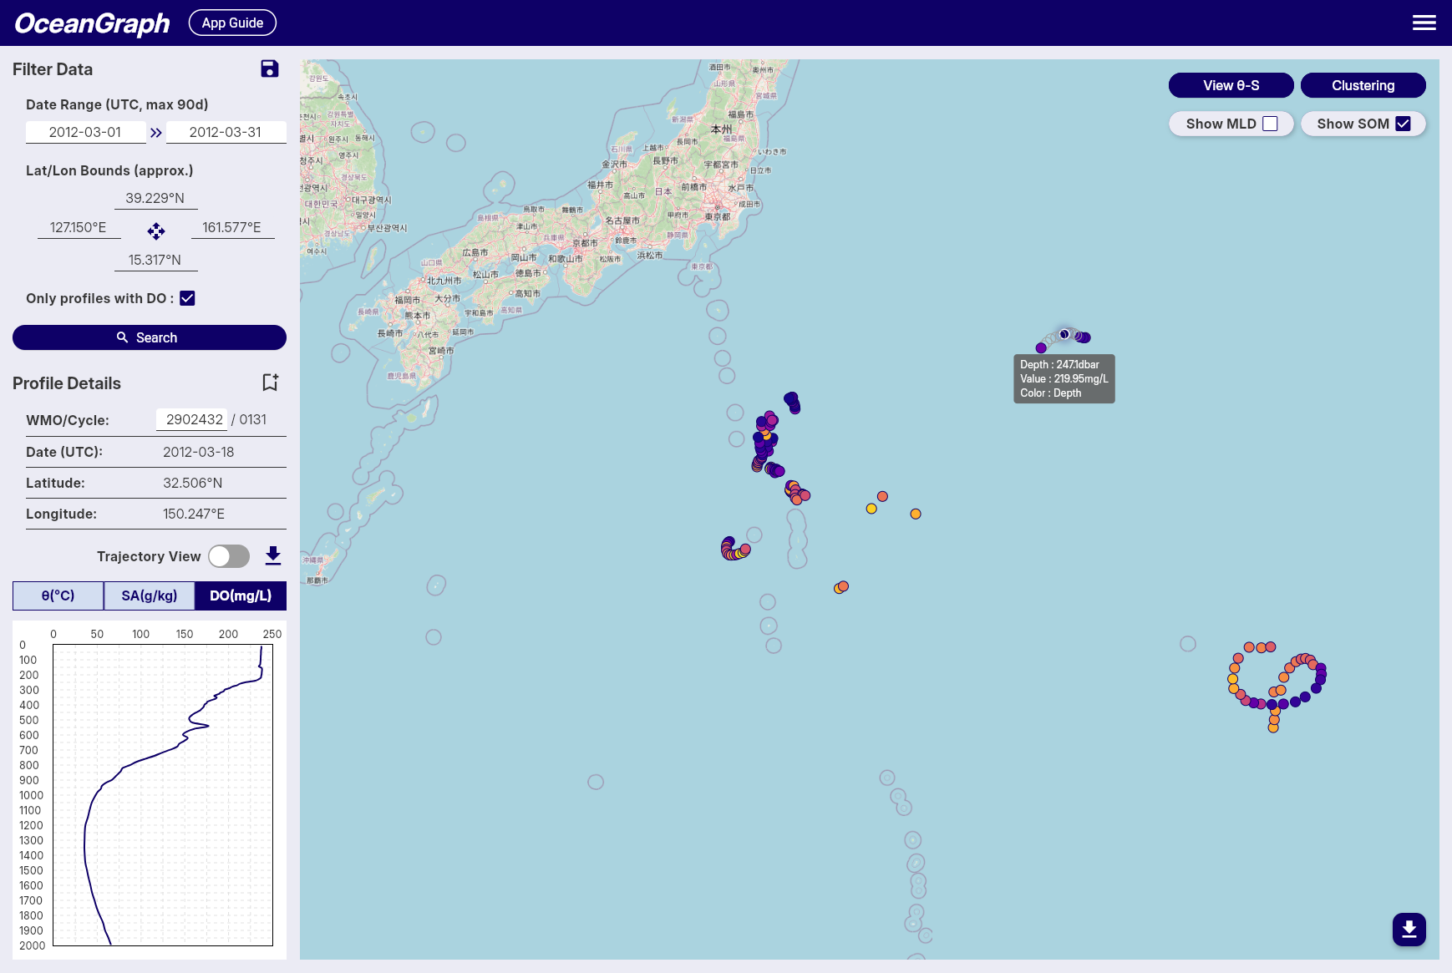Screen dimensions: 1452x973
Task: Select the DO(mg/L) tab
Action: (x=241, y=595)
